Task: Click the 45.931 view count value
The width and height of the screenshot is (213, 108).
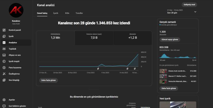Action: (194, 81)
